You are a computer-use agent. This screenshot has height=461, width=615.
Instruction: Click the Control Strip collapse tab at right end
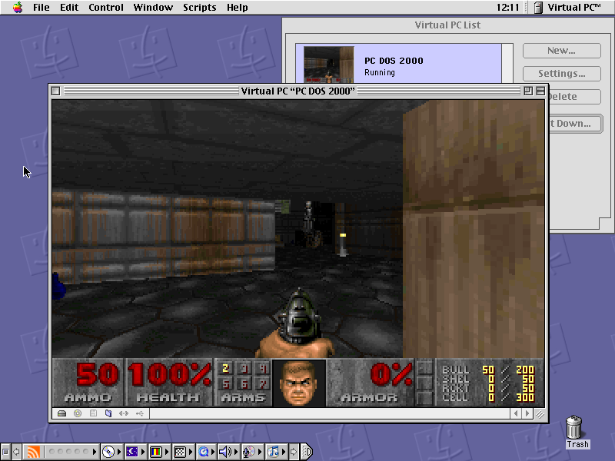[x=307, y=452]
